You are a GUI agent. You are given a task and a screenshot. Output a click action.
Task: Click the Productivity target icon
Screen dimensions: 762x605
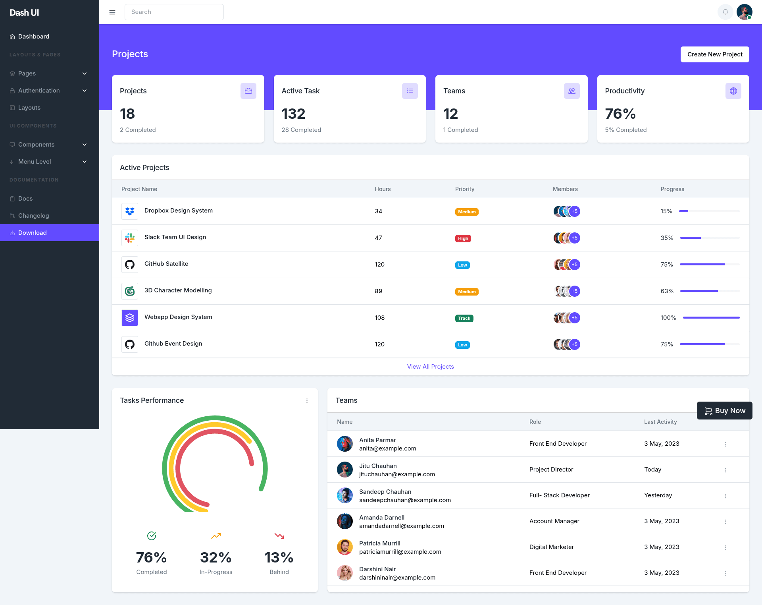pos(733,91)
